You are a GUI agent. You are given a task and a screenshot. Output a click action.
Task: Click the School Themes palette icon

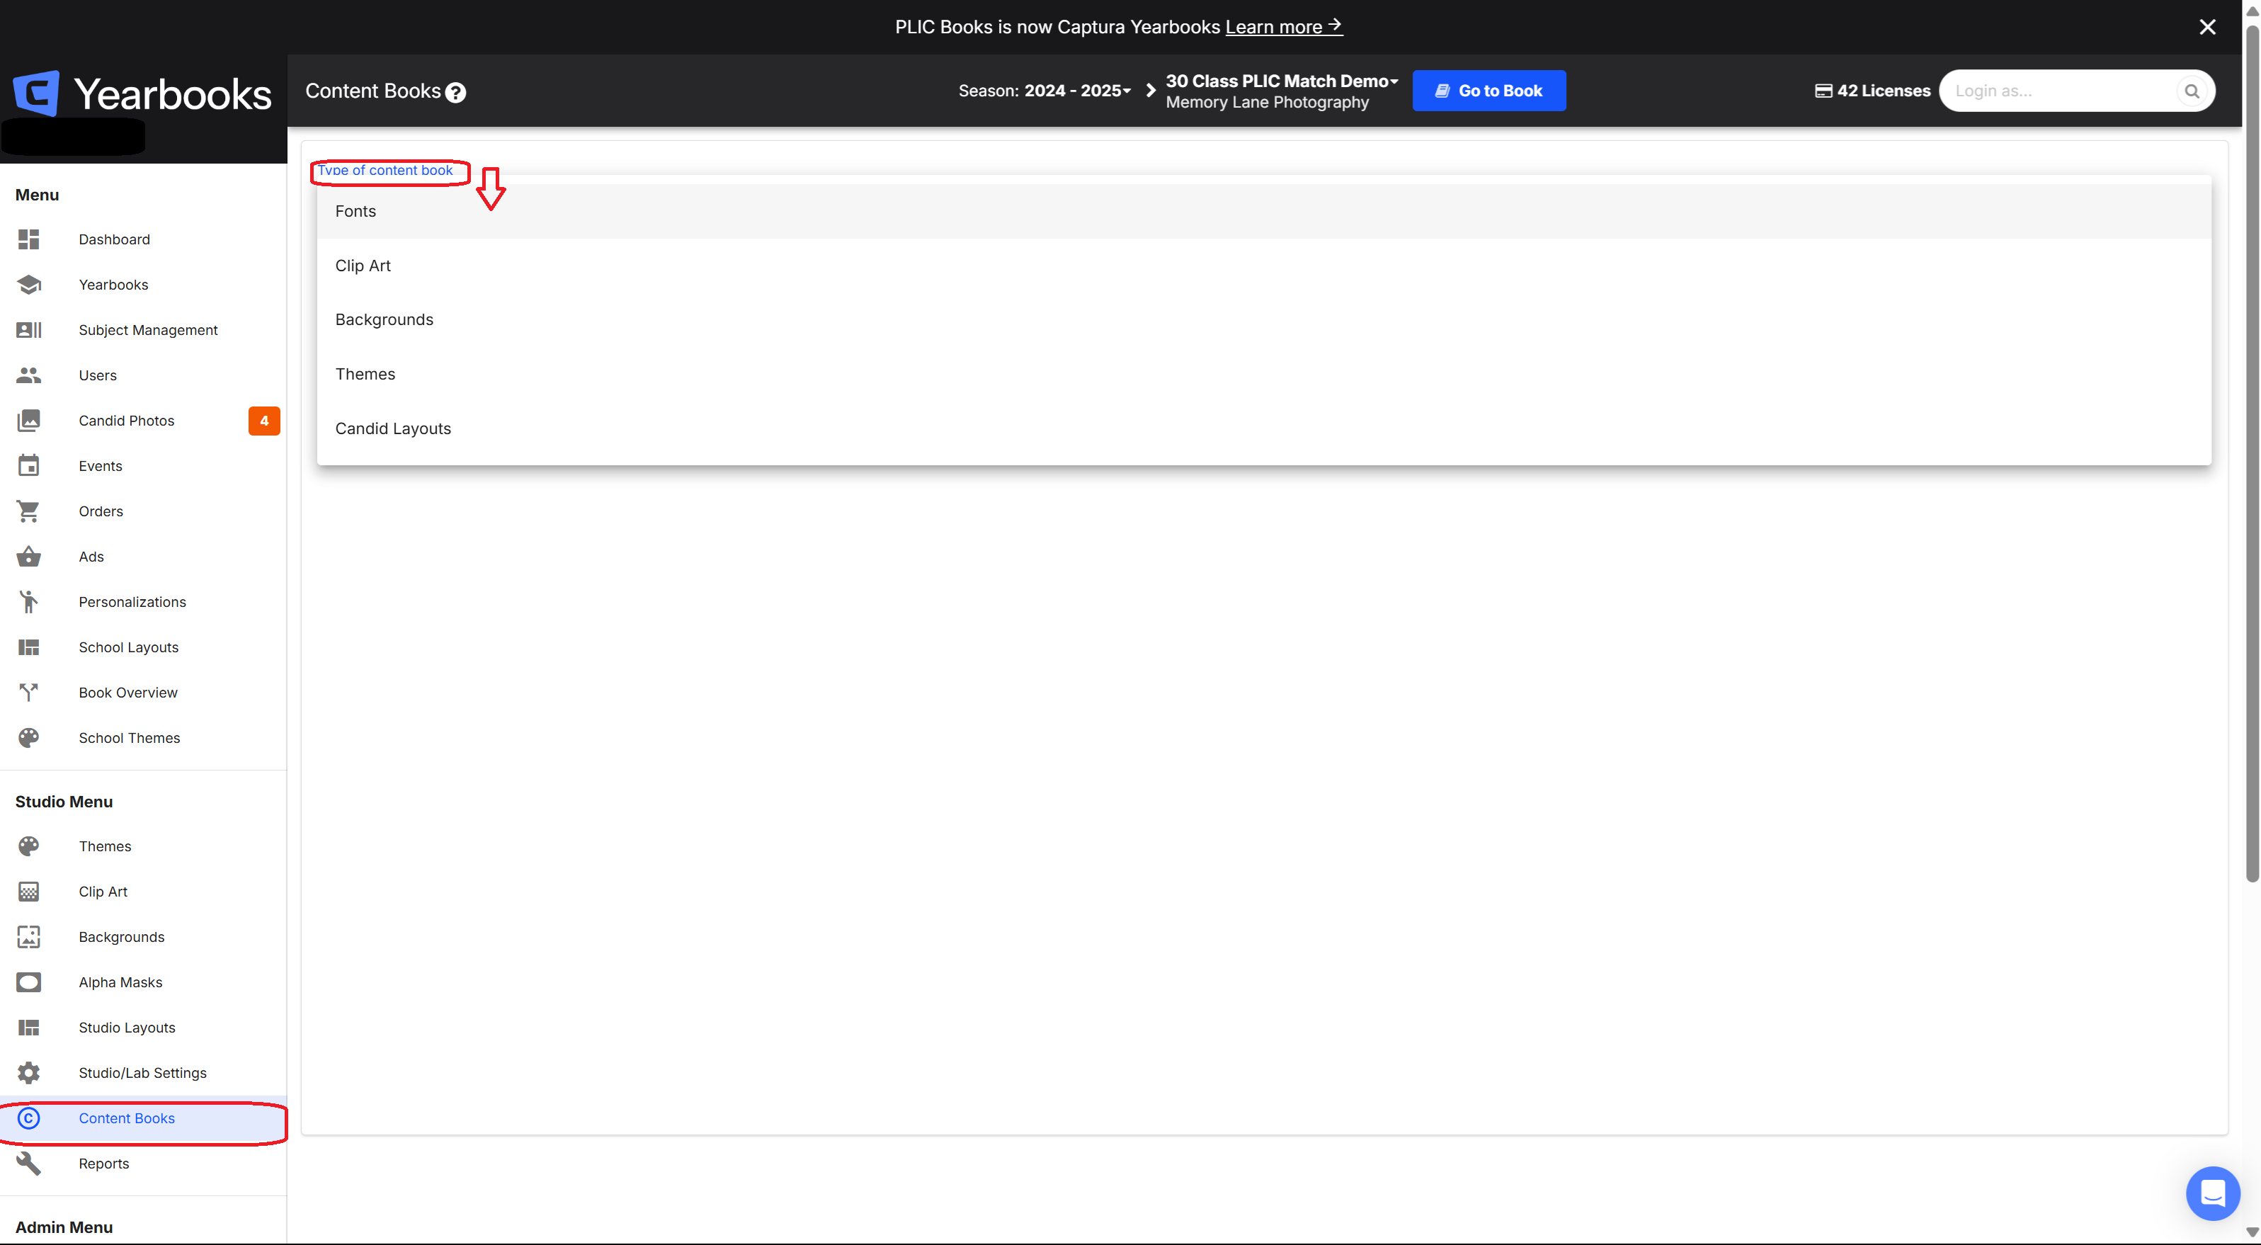pyautogui.click(x=29, y=737)
